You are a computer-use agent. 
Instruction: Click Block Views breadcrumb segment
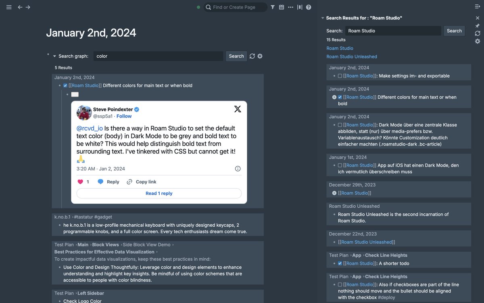(x=105, y=245)
